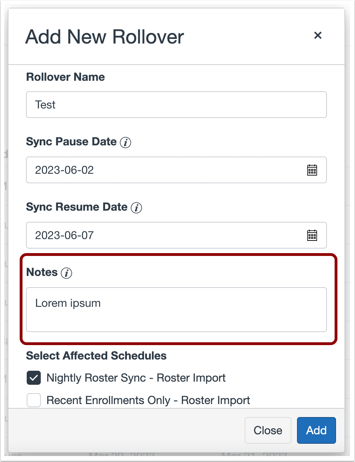Viewport: 355px width, 462px height.
Task: Open the Sync Resume Date calendar picker
Action: [312, 235]
